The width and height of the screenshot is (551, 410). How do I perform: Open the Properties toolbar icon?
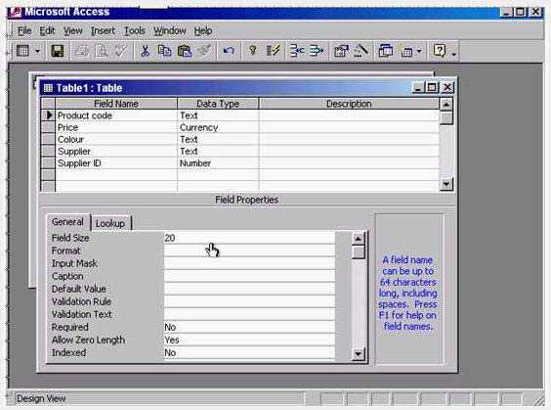341,52
